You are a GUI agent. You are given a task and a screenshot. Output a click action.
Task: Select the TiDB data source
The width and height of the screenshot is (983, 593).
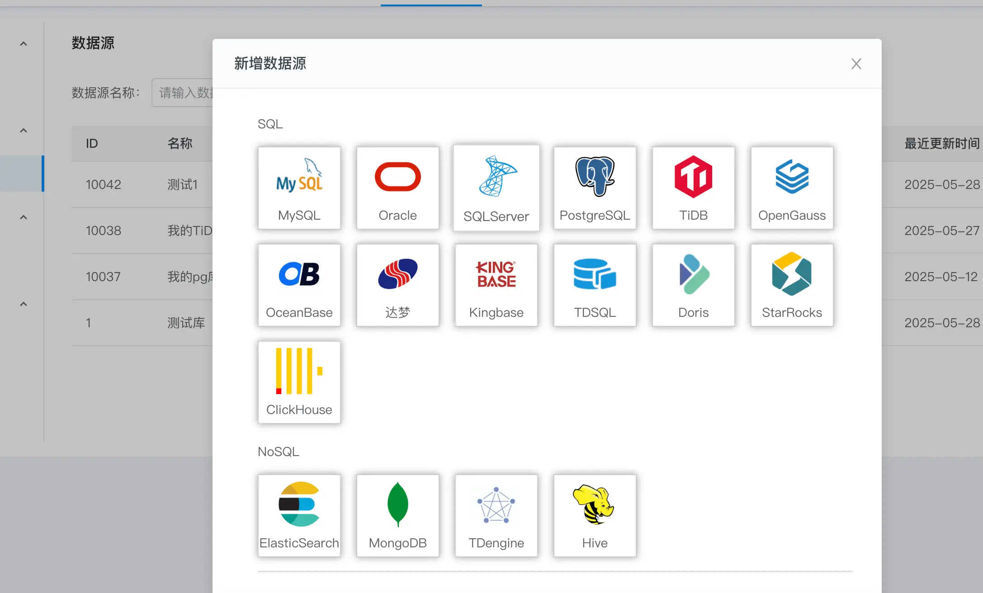click(x=693, y=188)
